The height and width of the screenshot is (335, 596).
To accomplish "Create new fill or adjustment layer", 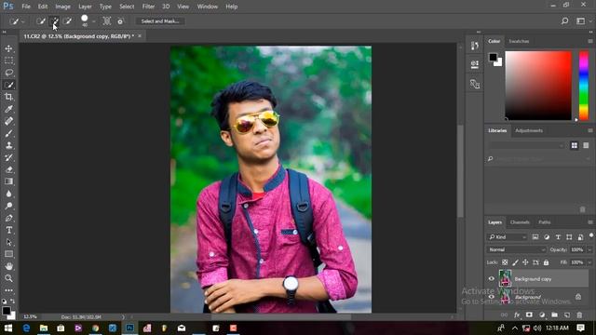I will [542, 315].
